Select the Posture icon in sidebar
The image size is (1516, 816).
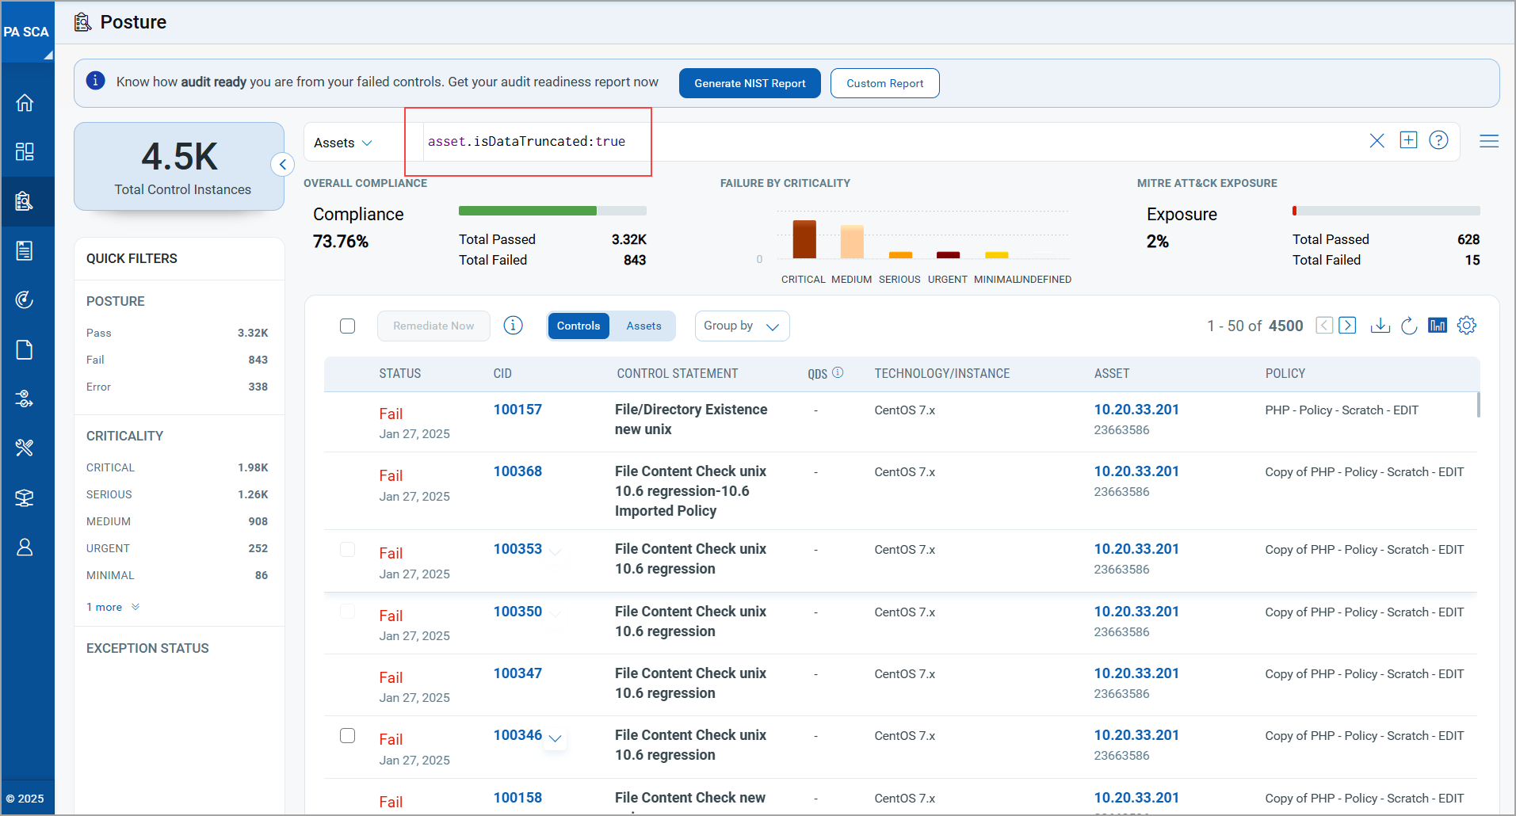(x=25, y=201)
